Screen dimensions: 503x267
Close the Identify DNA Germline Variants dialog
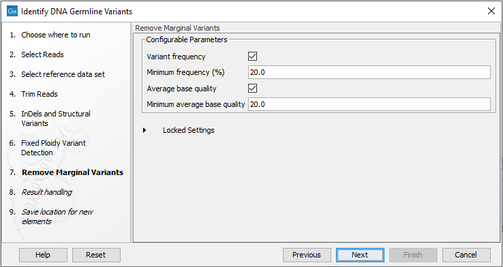click(491, 11)
